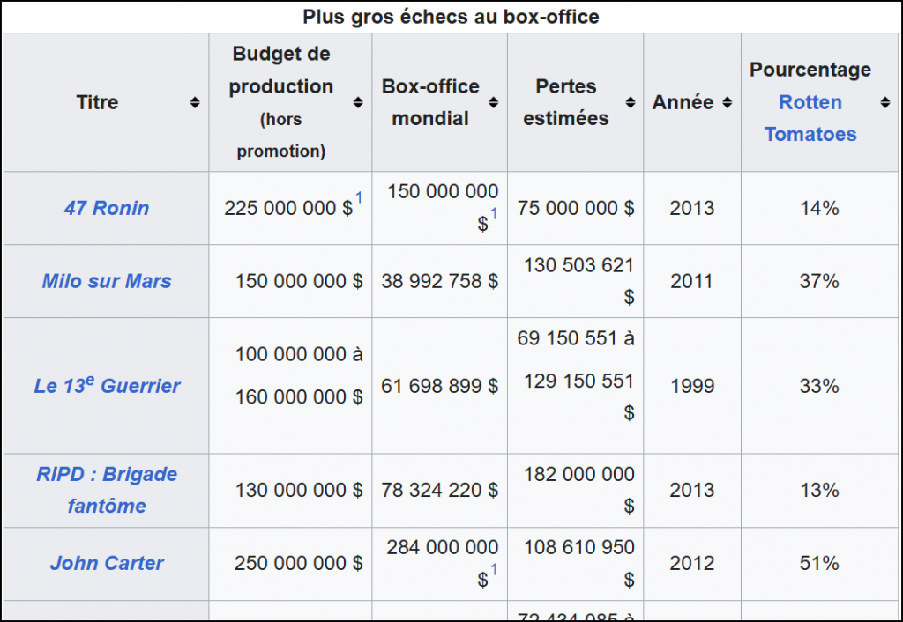Select the 14% Rotten Tomatoes score
The height and width of the screenshot is (622, 903).
point(819,208)
